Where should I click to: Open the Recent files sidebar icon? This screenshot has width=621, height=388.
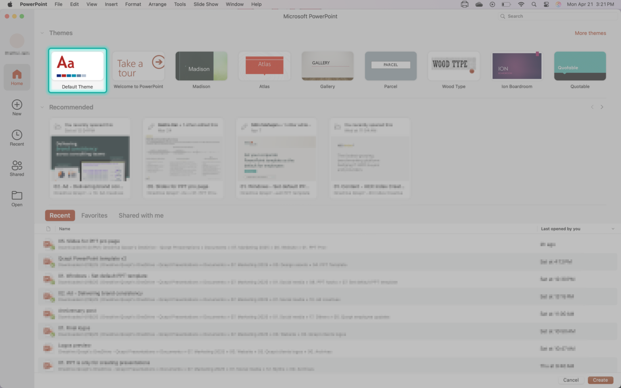click(17, 138)
